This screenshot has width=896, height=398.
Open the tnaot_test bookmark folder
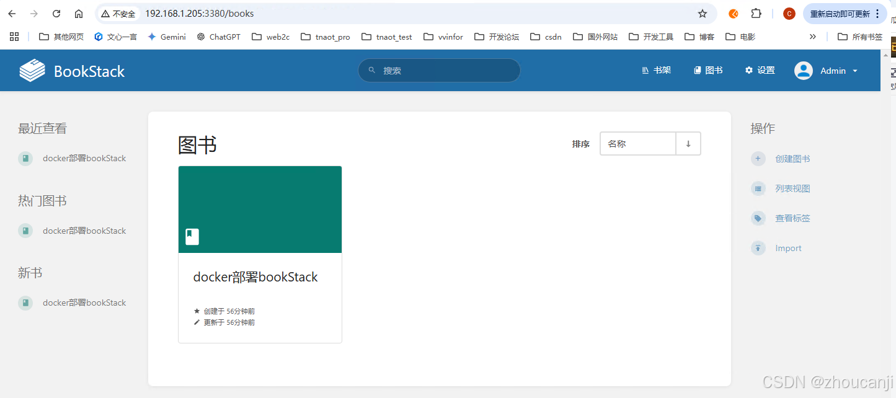387,37
